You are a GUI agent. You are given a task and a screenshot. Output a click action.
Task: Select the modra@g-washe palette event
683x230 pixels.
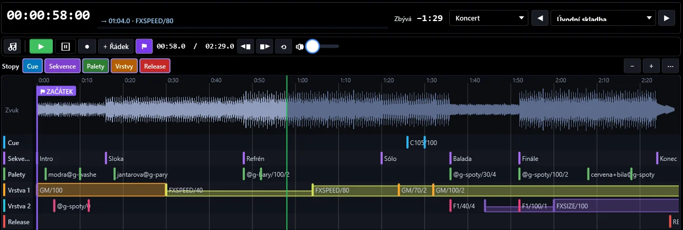click(x=71, y=174)
